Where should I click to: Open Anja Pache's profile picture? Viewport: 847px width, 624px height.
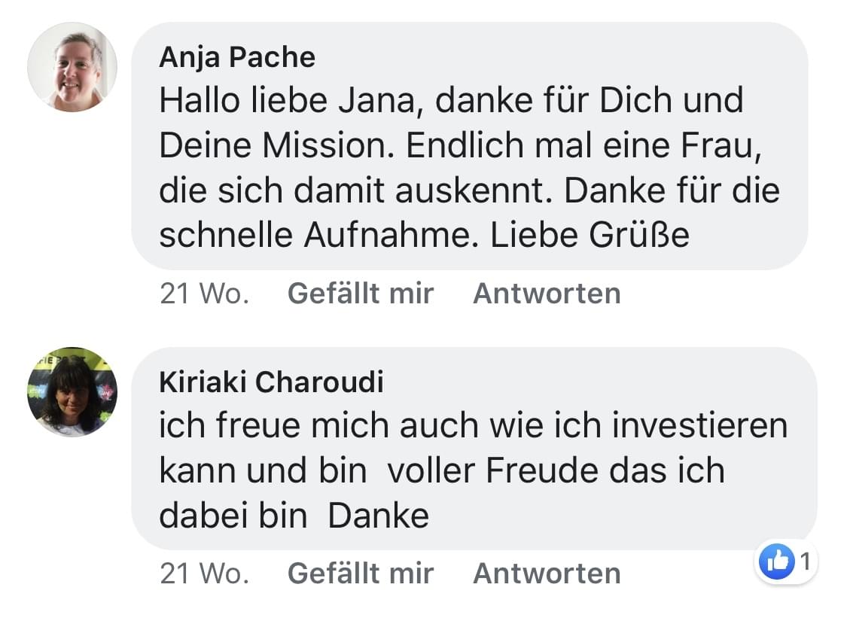tap(72, 68)
